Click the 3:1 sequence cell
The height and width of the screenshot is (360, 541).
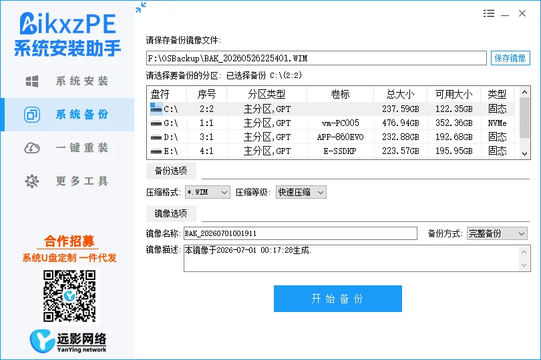point(206,137)
